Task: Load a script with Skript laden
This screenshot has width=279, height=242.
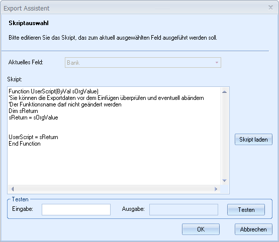Action: 253,140
